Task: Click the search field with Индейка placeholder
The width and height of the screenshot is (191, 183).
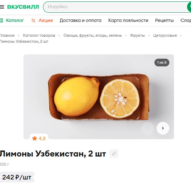Action: (115, 7)
